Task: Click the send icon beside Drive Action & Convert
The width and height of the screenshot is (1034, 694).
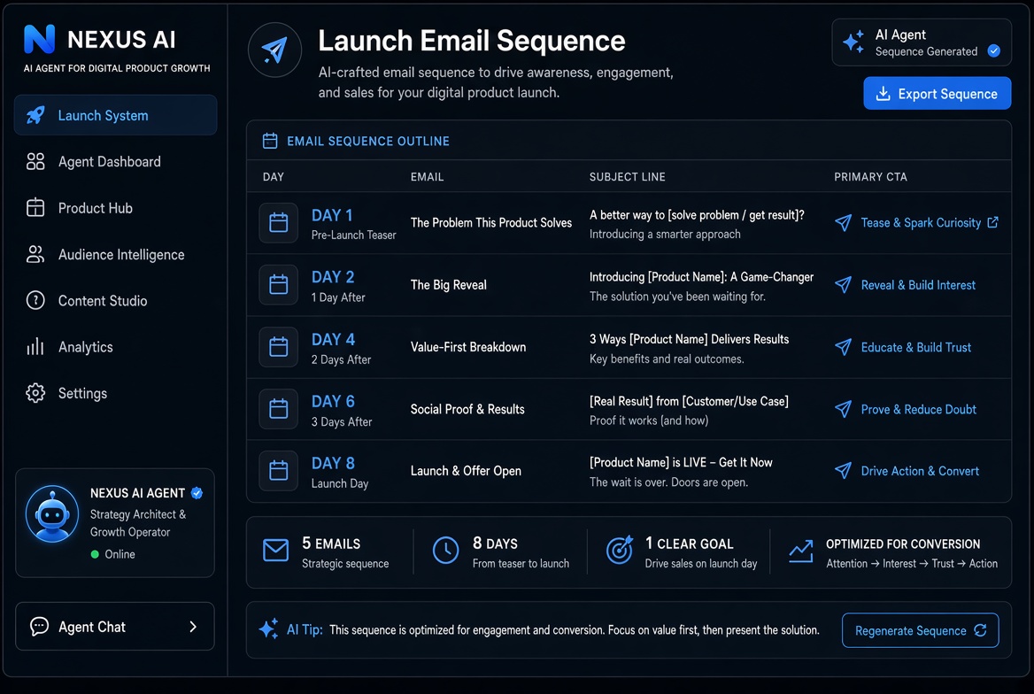Action: (x=843, y=471)
